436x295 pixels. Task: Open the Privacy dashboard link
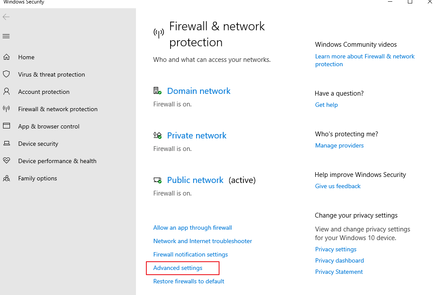339,261
